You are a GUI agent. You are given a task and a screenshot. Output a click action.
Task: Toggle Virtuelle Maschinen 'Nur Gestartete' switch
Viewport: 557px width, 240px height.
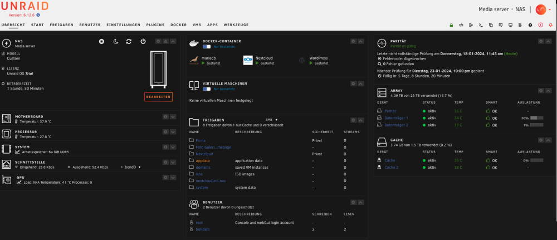tap(207, 89)
